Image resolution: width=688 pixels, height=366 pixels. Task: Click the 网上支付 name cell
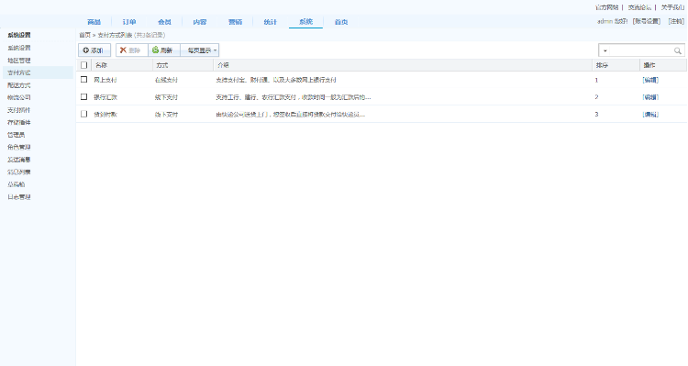[105, 80]
